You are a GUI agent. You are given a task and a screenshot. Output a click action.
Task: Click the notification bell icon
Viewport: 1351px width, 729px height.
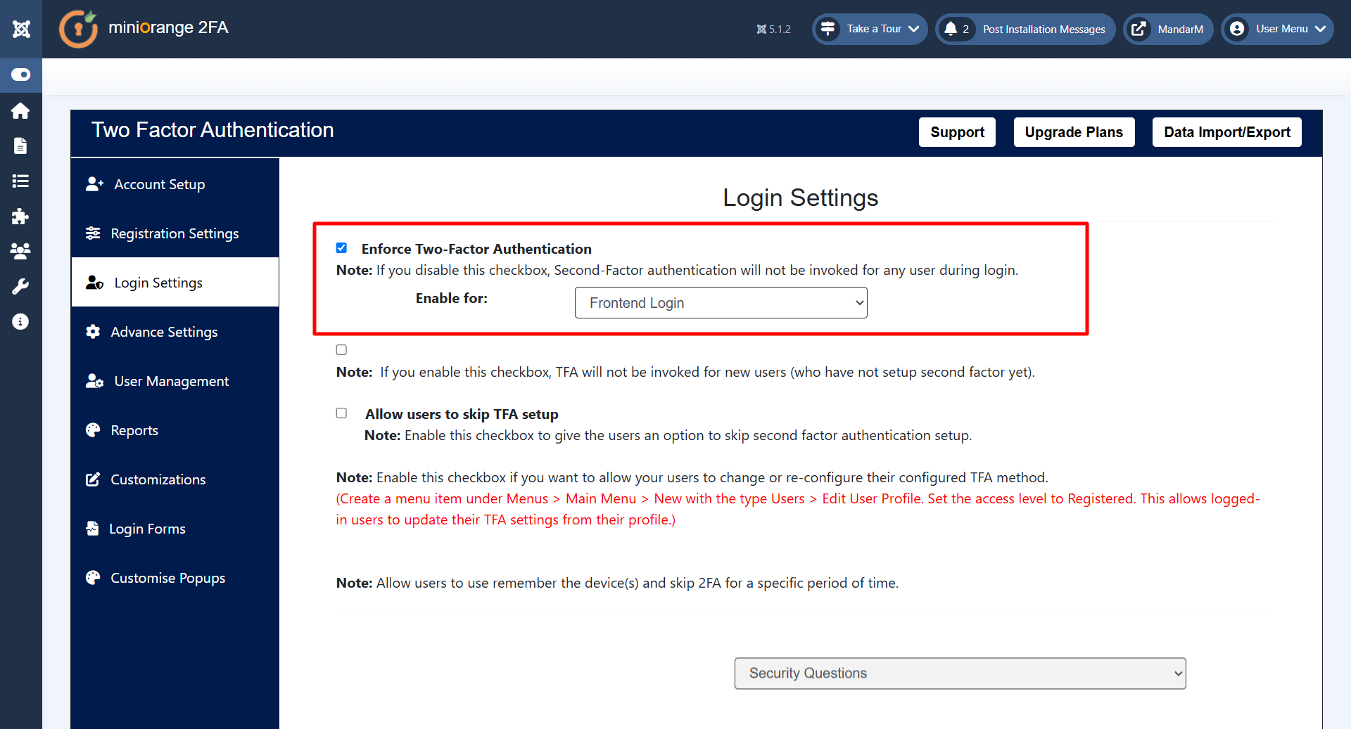951,29
